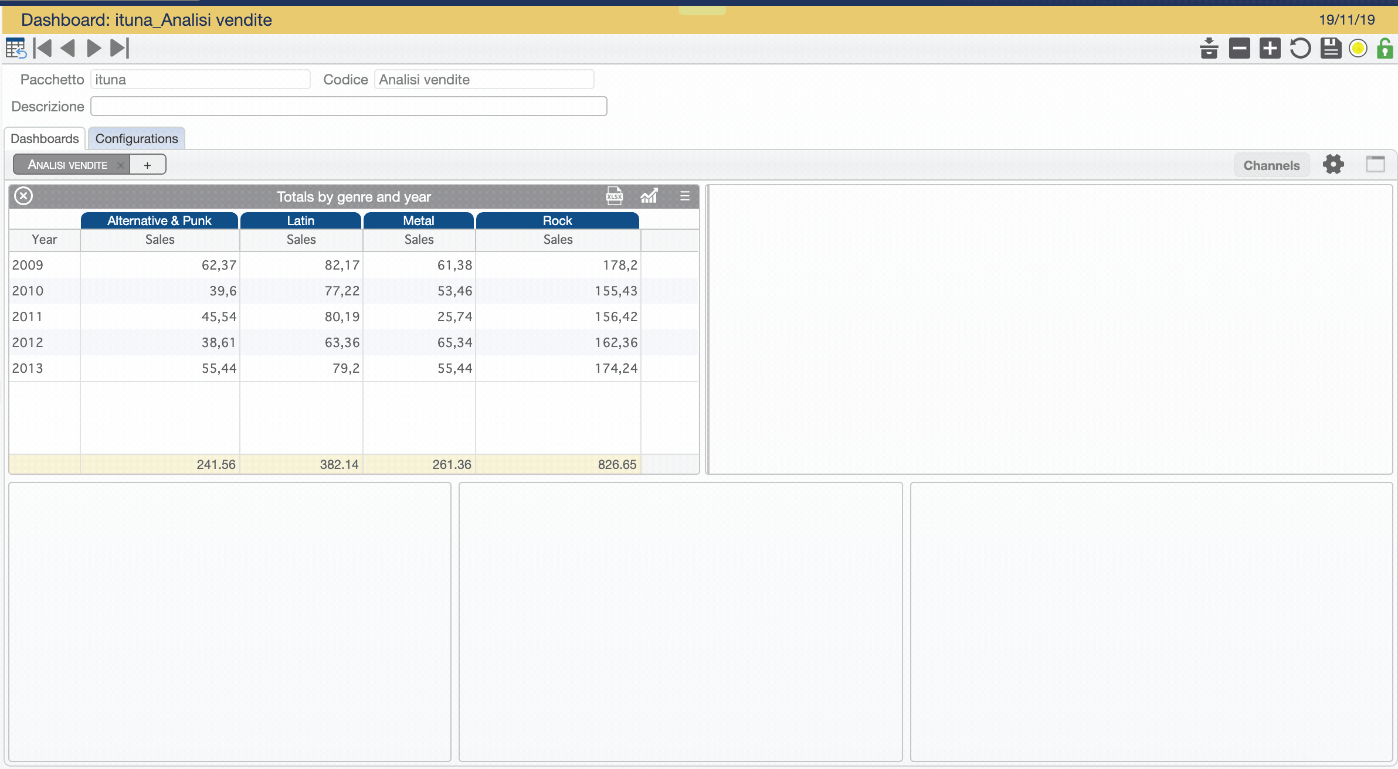Click the Metal column group header

pyautogui.click(x=419, y=220)
